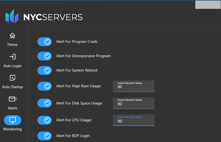Disable Alert For Program Crash toggle
This screenshot has height=142, width=221.
click(45, 42)
